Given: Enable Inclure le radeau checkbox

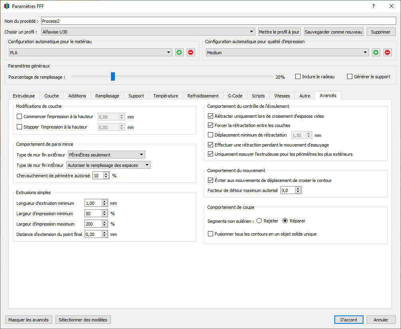Looking at the screenshot, I should click(x=298, y=77).
